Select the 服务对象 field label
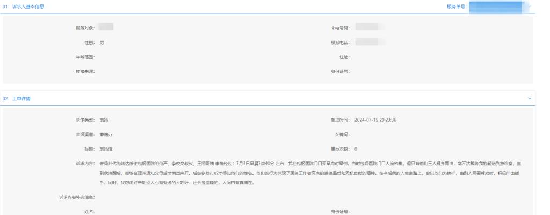 [85, 28]
